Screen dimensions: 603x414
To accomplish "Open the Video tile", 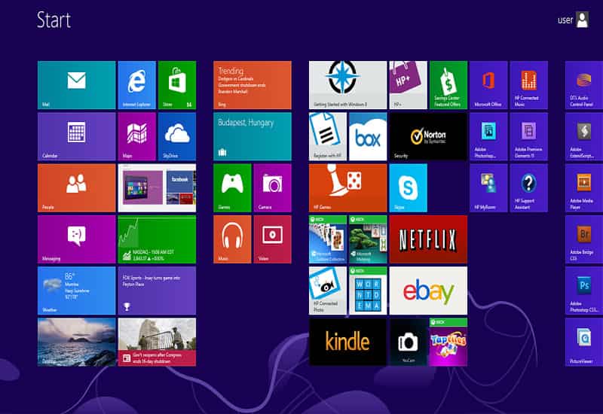I will [273, 239].
